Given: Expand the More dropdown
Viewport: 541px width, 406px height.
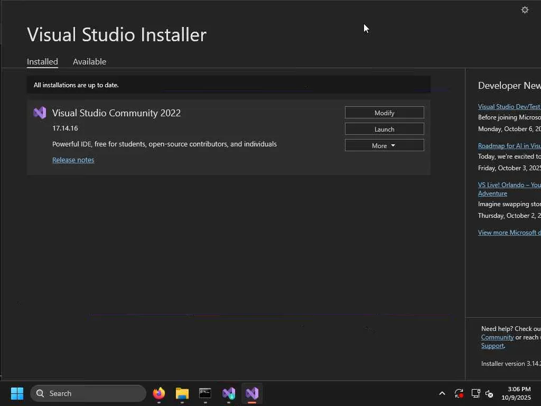Looking at the screenshot, I should pos(385,145).
